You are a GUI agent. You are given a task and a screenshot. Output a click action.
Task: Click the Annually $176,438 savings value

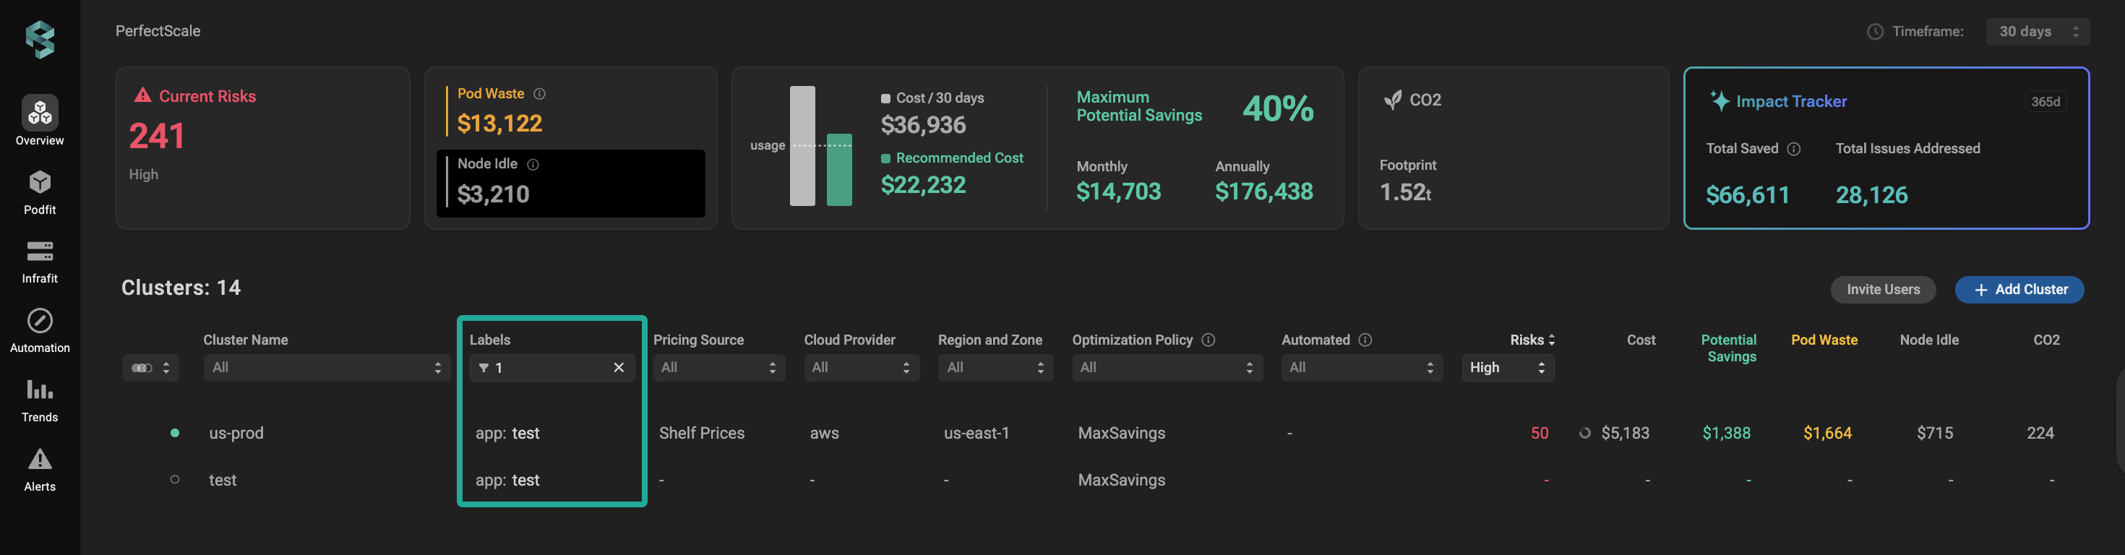1263,192
